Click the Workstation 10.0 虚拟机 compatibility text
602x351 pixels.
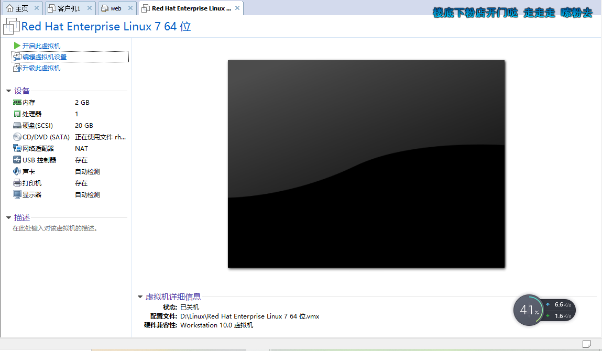216,325
